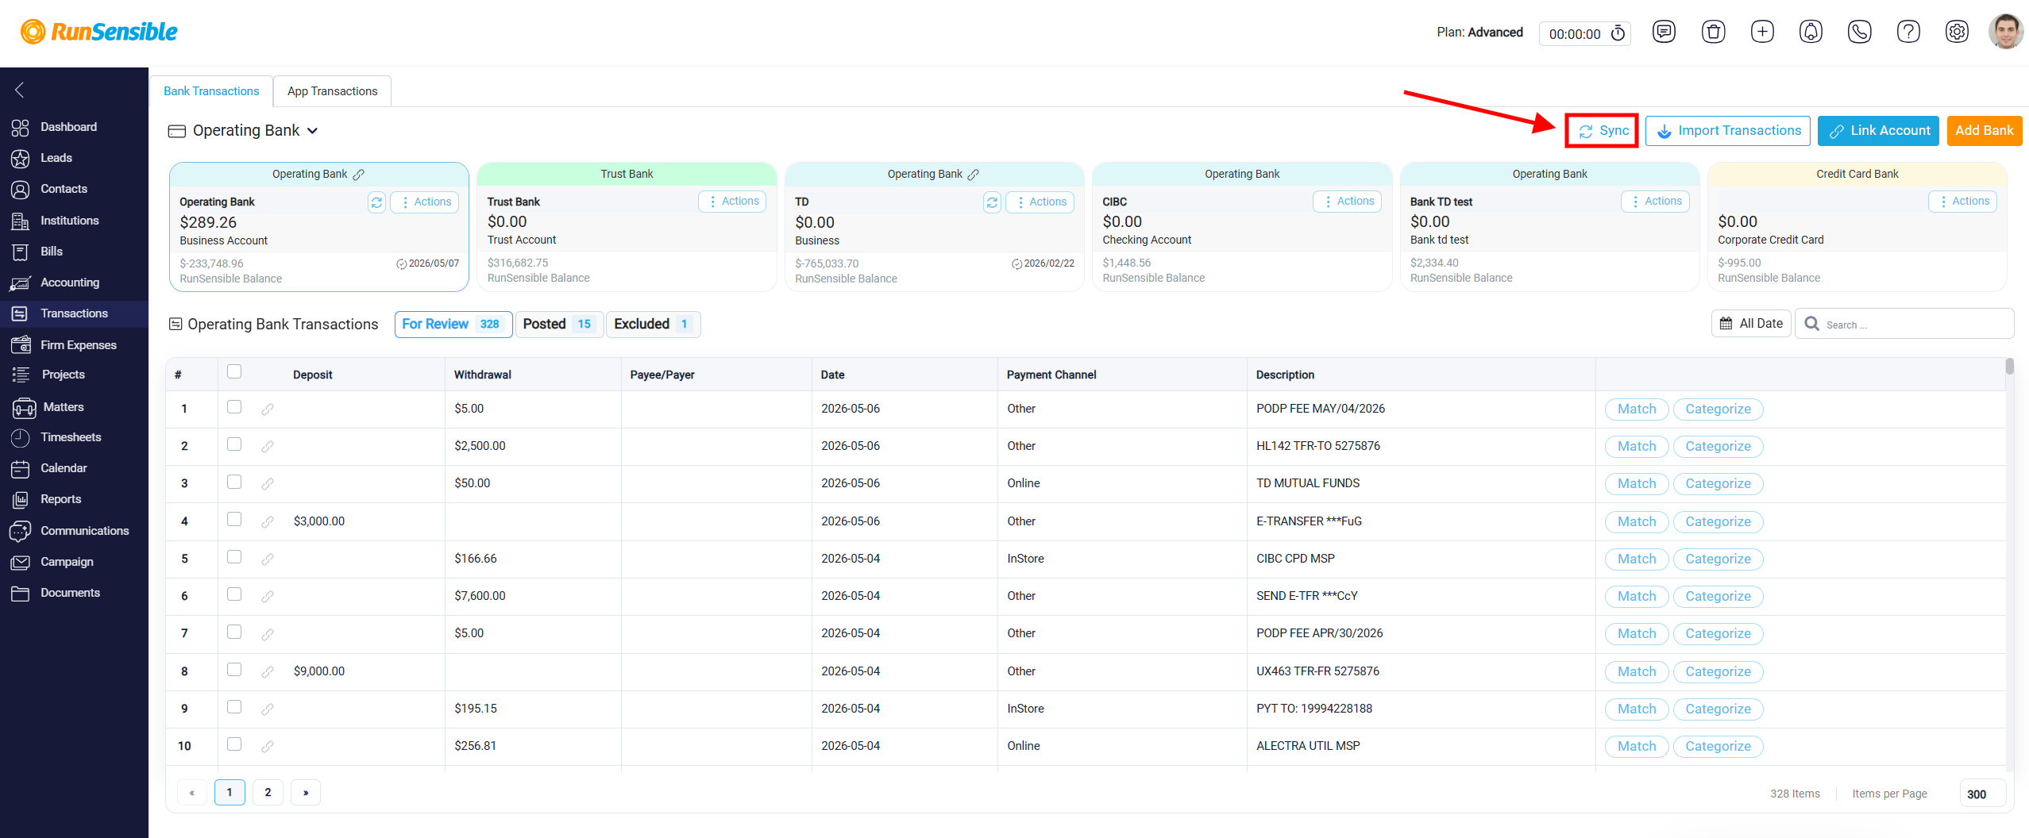Open Actions menu on Trust Bank card
The image size is (2029, 838).
pyautogui.click(x=733, y=202)
